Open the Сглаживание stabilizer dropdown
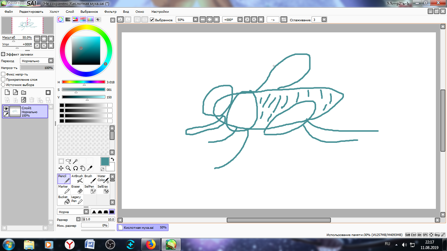Viewport: 447px width, 251px height. pyautogui.click(x=324, y=20)
